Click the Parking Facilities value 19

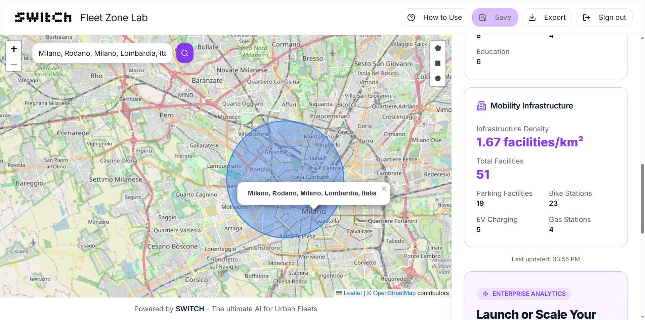[x=480, y=203]
